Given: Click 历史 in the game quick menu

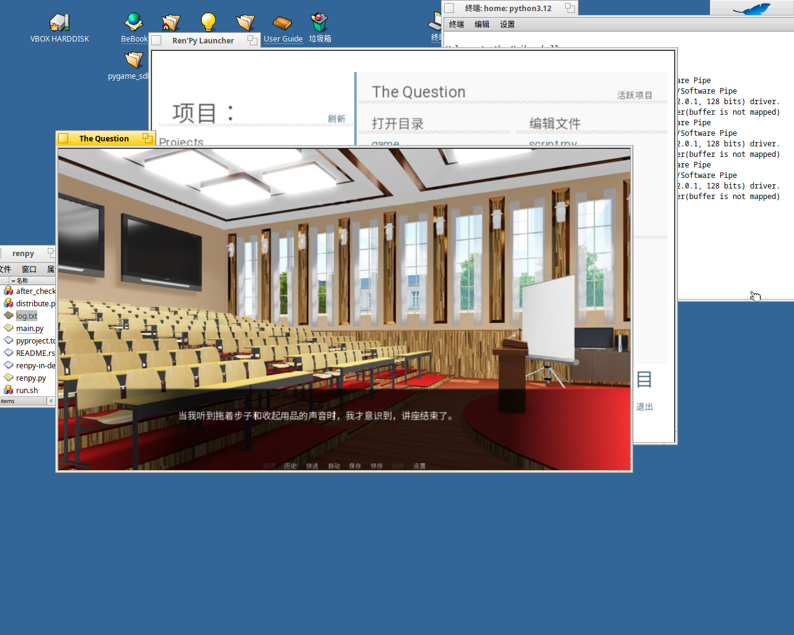Looking at the screenshot, I should click(290, 466).
